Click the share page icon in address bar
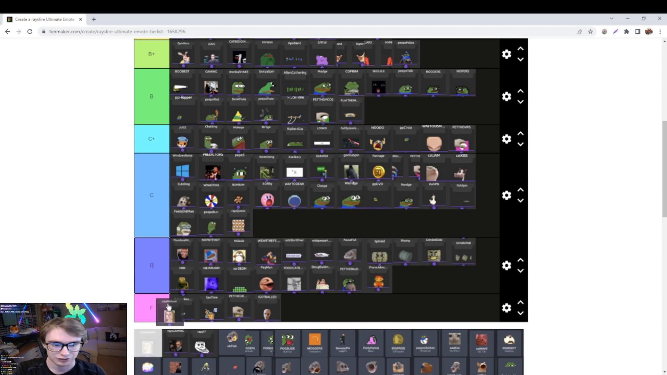The height and width of the screenshot is (375, 667). 579,32
